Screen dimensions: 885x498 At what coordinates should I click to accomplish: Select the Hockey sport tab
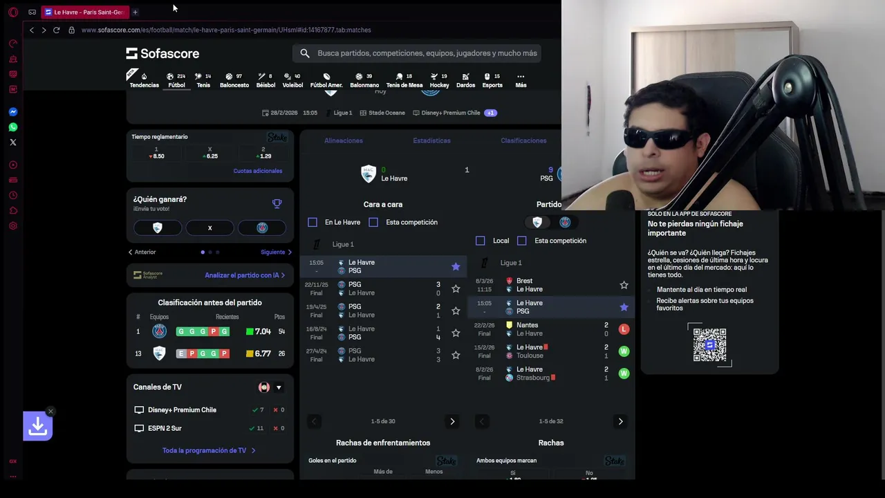440,80
